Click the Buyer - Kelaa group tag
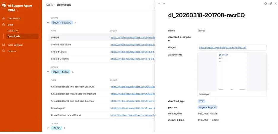The height and width of the screenshot is (134, 278). tap(61, 72)
